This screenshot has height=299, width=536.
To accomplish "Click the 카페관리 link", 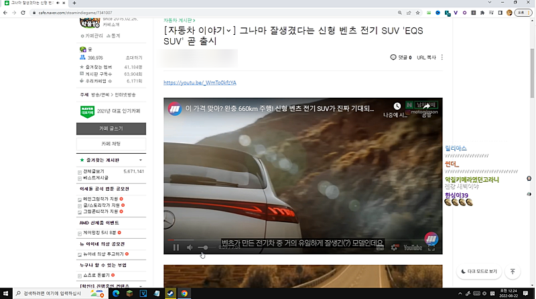I will [x=92, y=36].
